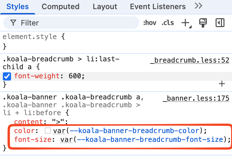Viewport: 232px width, 156px height.
Task: Click the filter funnel icon
Action: click(13, 23)
